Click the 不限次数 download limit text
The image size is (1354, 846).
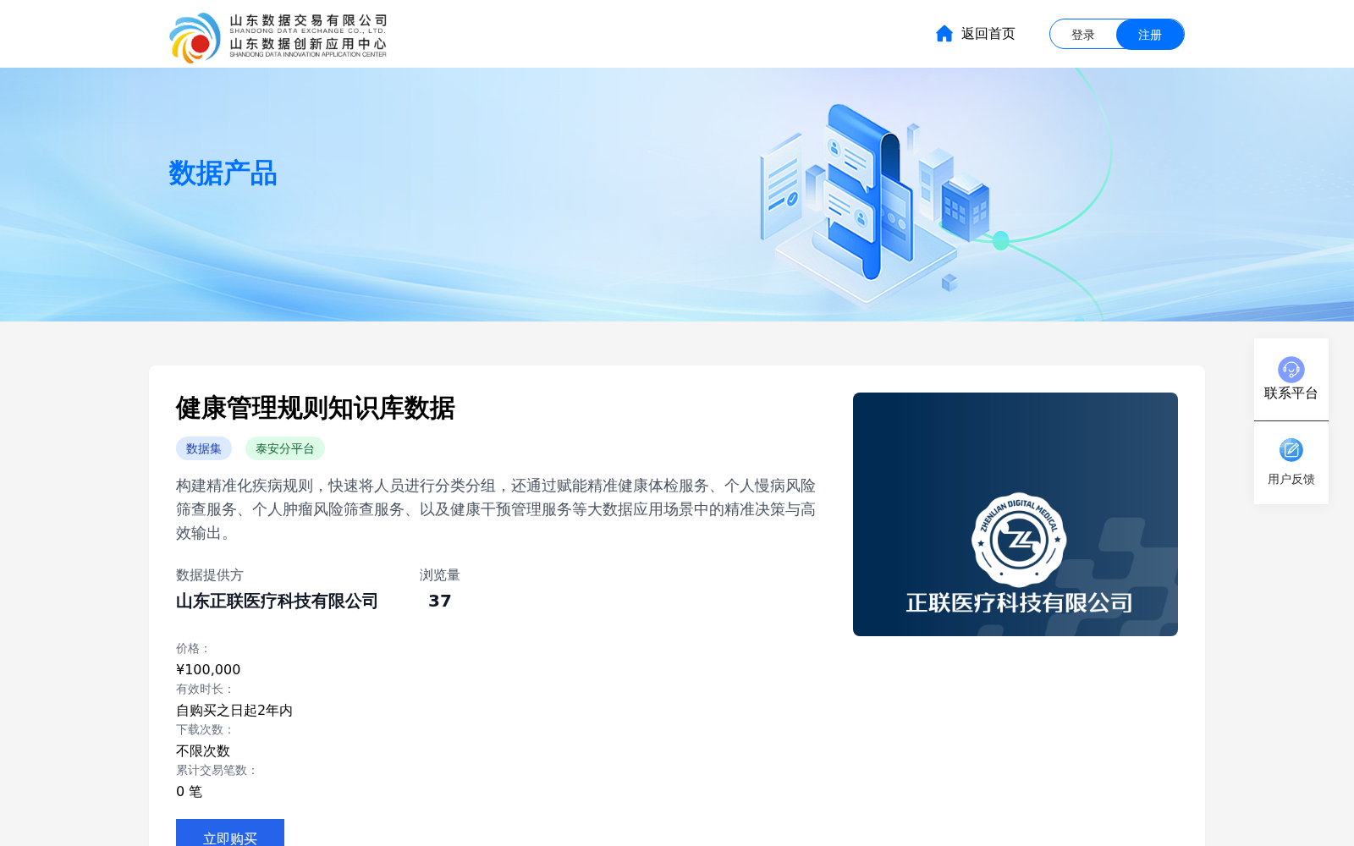tap(203, 750)
